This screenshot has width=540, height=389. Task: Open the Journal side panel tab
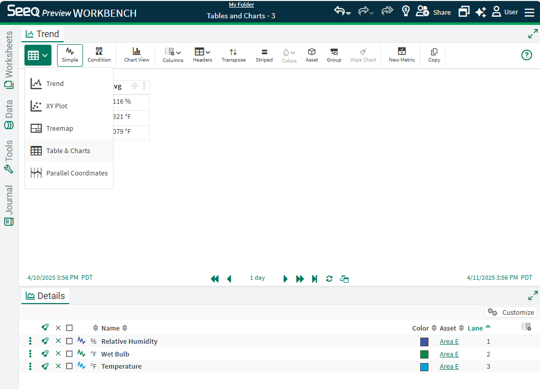coord(9,205)
